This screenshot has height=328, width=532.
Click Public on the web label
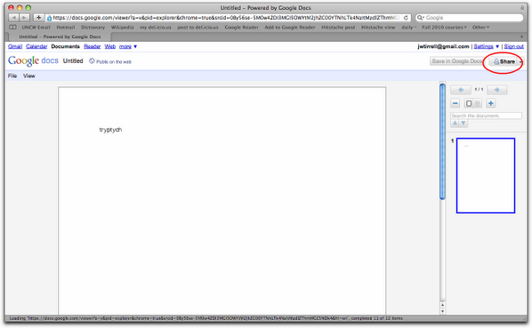pos(114,61)
